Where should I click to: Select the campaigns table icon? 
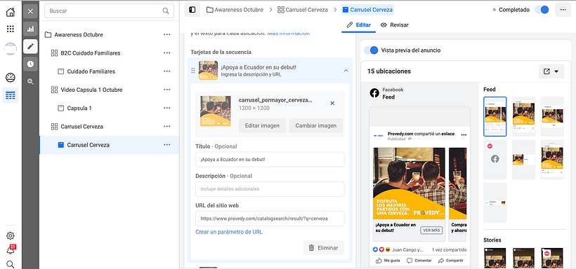coord(11,96)
